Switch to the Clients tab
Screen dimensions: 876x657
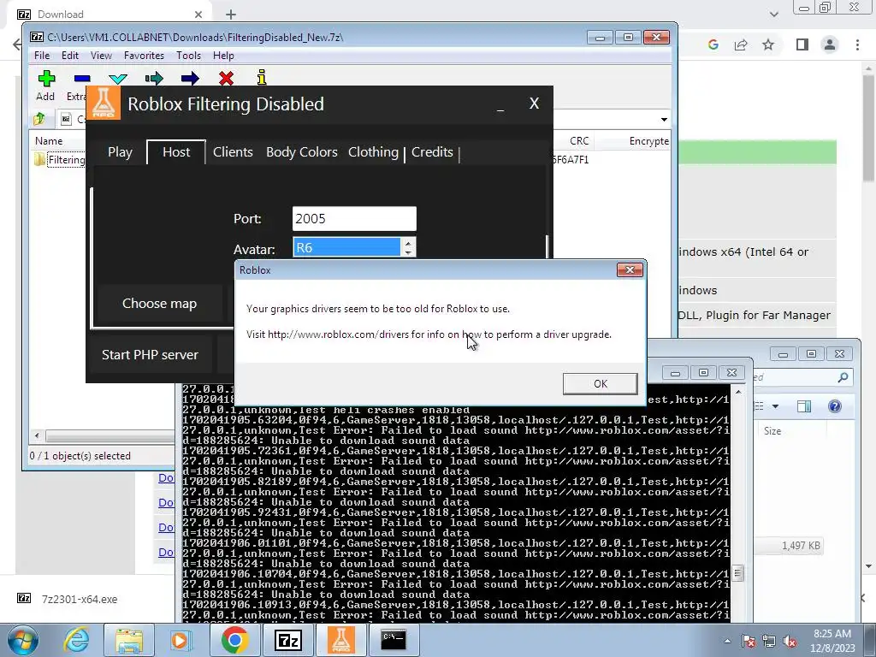[x=233, y=152]
